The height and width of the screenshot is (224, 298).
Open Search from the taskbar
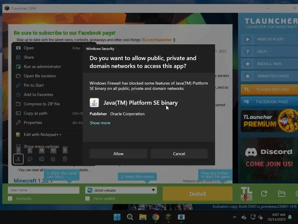pos(130,217)
